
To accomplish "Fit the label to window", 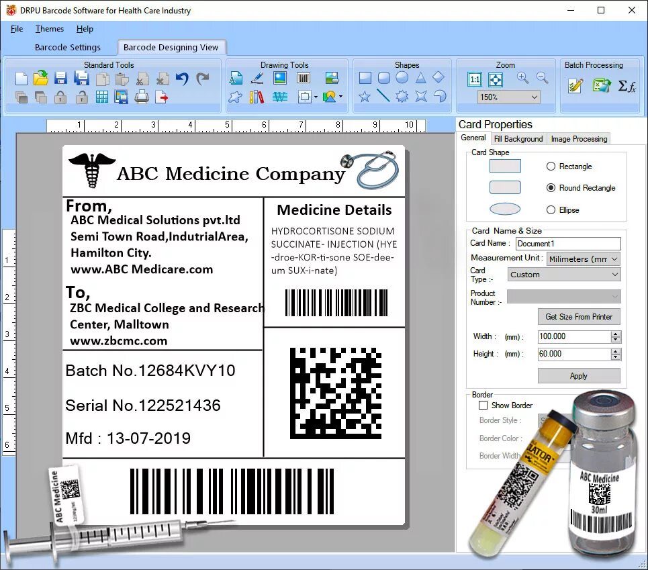I will (x=495, y=79).
